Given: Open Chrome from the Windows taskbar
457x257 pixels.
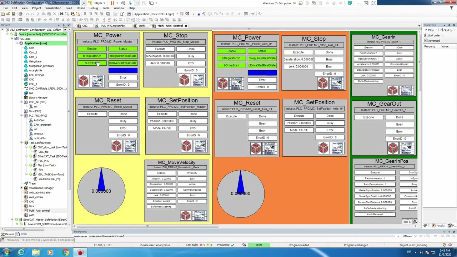Looking at the screenshot, I should pos(65,252).
